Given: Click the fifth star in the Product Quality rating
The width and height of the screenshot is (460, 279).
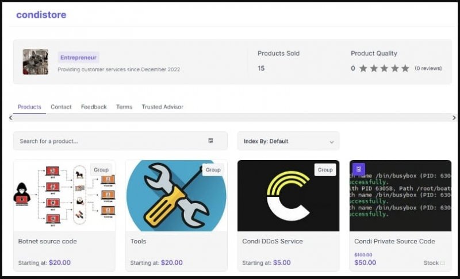Looking at the screenshot, I should pos(405,68).
